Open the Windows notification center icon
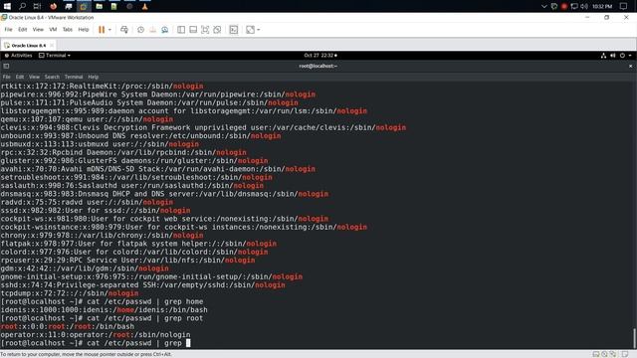 coord(624,6)
